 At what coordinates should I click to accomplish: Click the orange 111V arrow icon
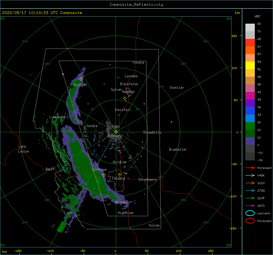pos(250,183)
